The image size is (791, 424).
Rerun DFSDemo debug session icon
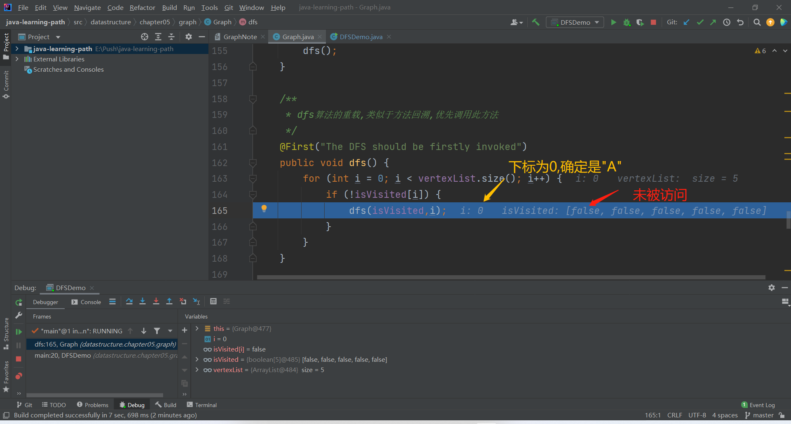tap(19, 302)
